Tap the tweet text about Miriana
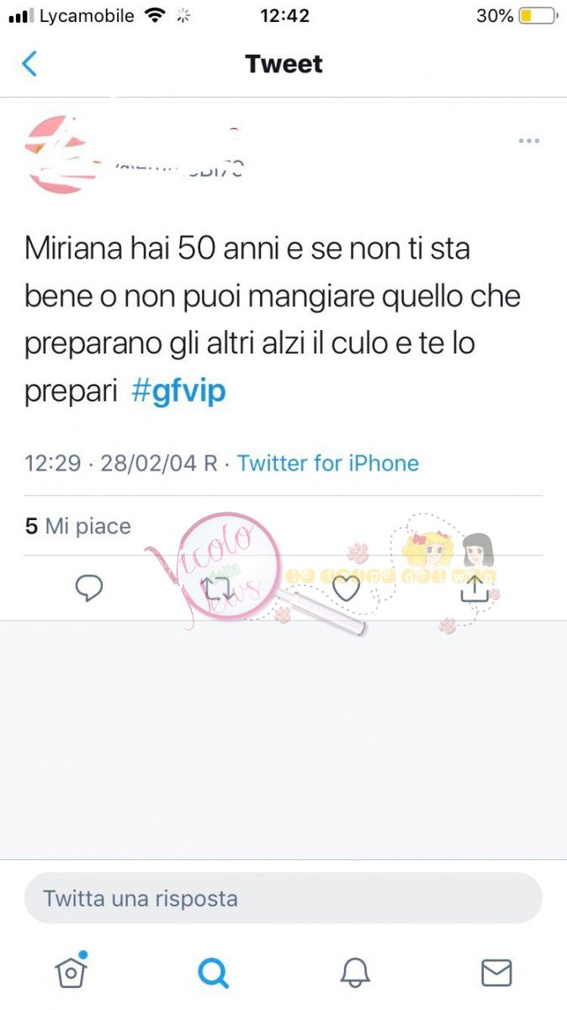 pyautogui.click(x=273, y=321)
